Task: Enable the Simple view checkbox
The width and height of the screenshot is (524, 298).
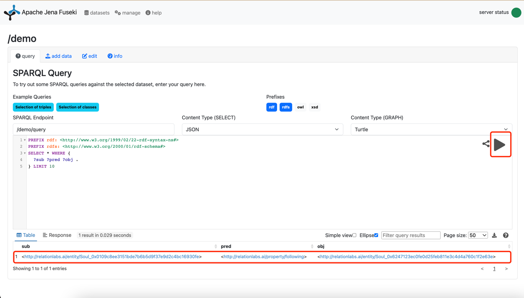Action: [354, 235]
